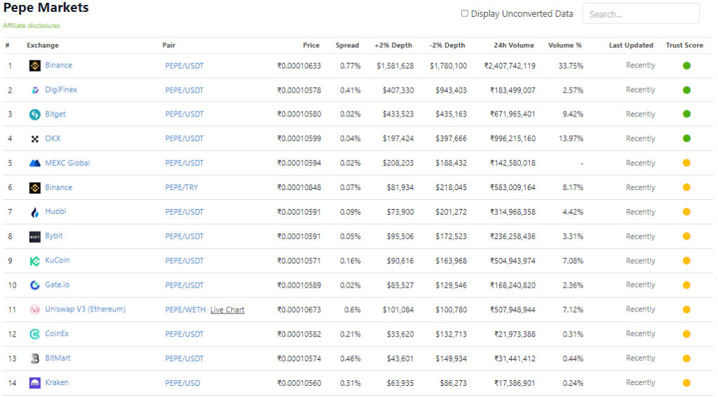Toggle the Display Unconverted Data checkbox
Image resolution: width=718 pixels, height=397 pixels.
coord(465,13)
